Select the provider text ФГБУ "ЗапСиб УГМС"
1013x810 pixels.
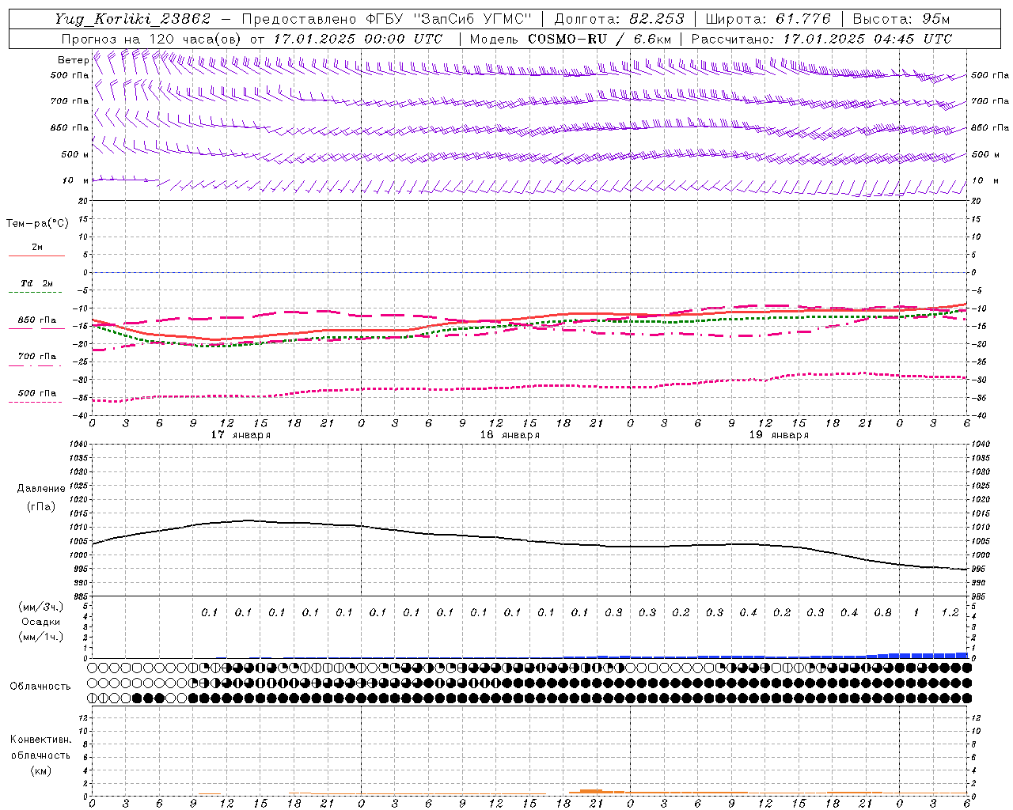[x=448, y=19]
